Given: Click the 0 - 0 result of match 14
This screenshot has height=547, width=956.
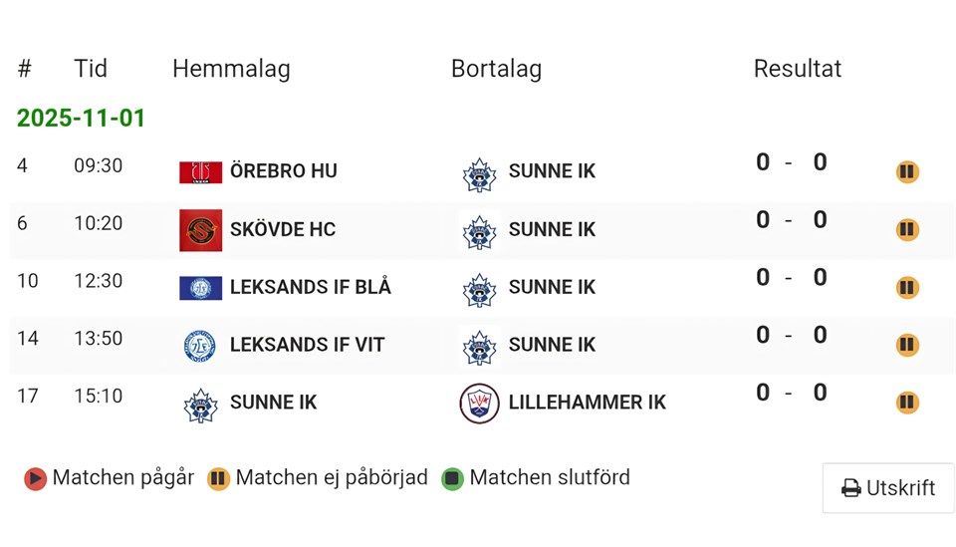Looking at the screenshot, I should pyautogui.click(x=791, y=336).
